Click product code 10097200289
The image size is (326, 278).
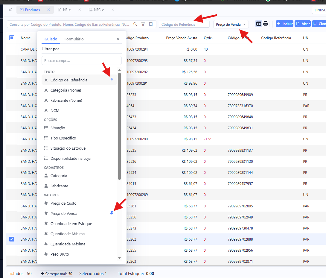click(x=137, y=195)
